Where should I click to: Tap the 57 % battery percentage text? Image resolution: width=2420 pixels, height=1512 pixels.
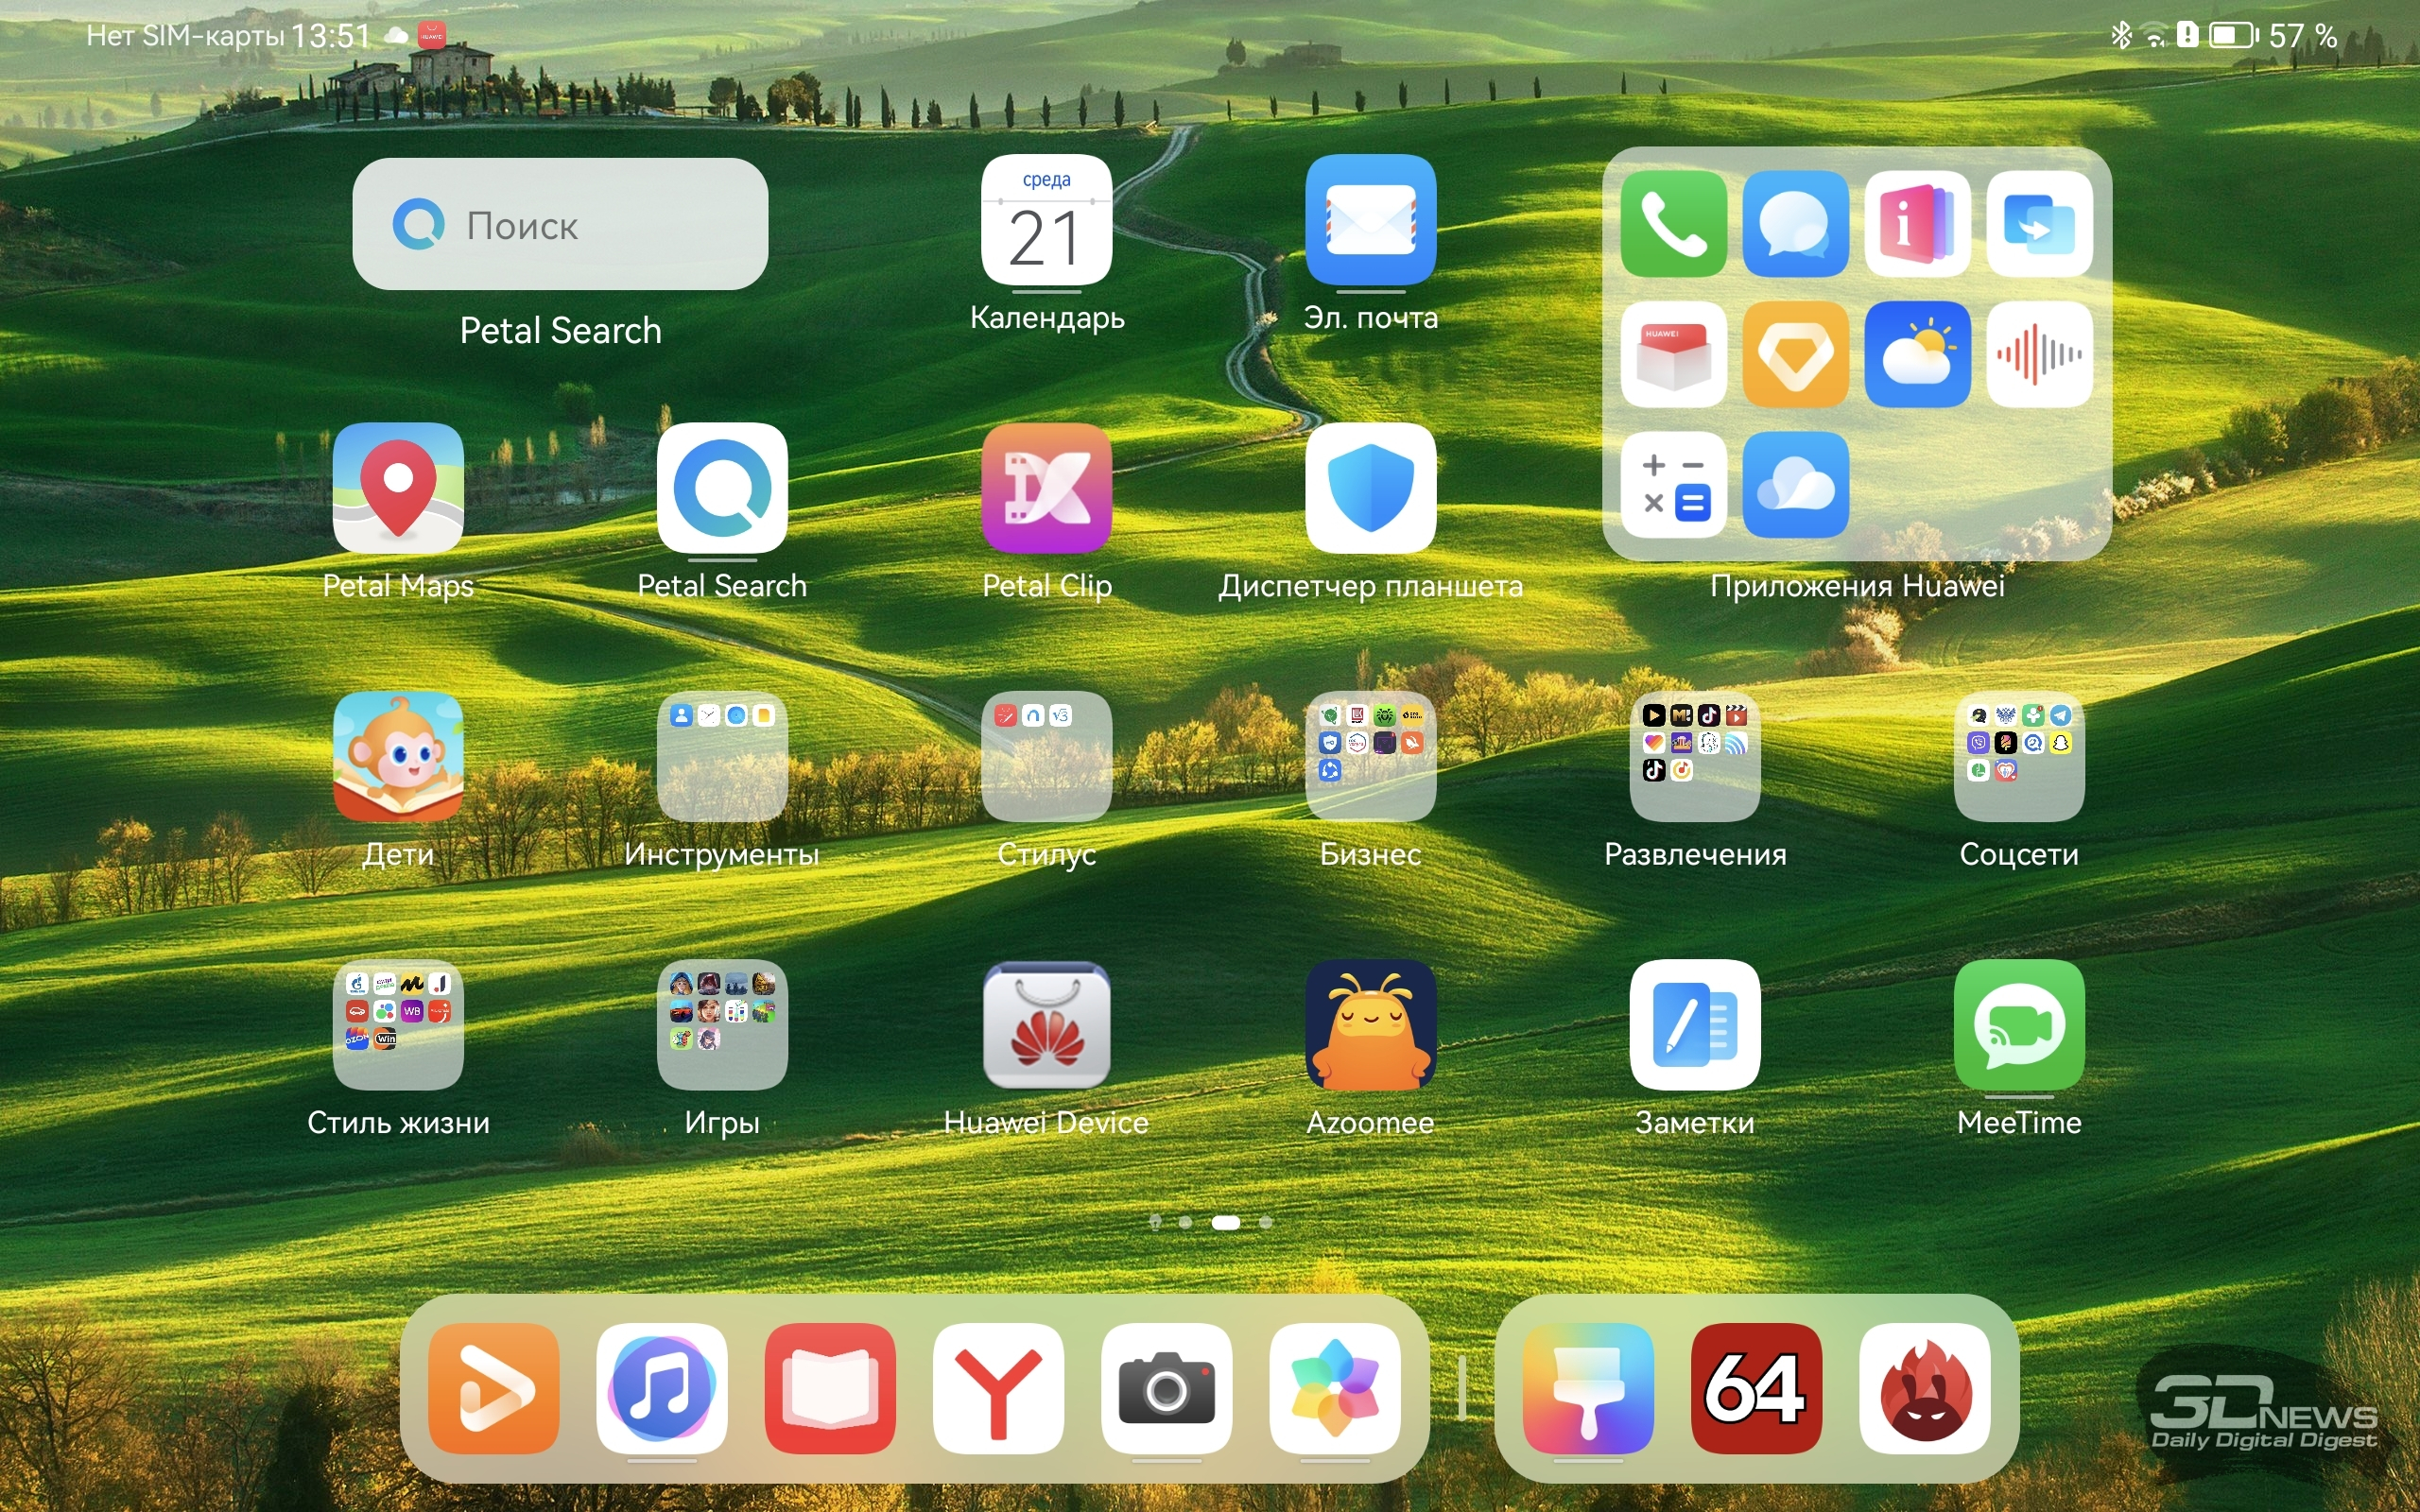click(x=2302, y=36)
